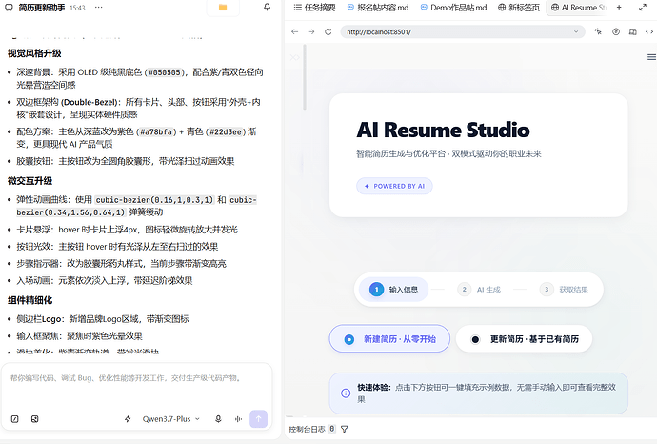Click the lightning bolt icon
Image resolution: width=657 pixels, height=444 pixels.
[128, 419]
